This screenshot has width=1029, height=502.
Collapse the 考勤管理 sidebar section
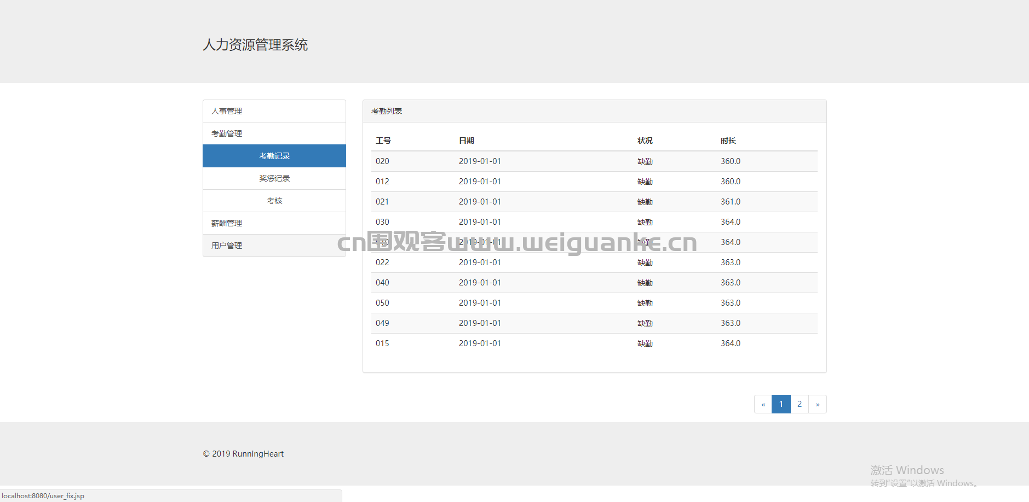coord(227,133)
